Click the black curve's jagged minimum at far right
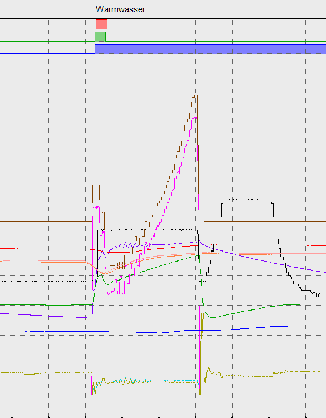This screenshot has width=326, height=418. [x=317, y=295]
